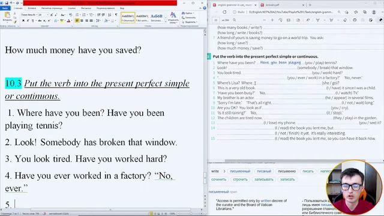Open the Выделить dropdown
Screen dimensions: 384x216
point(189,22)
